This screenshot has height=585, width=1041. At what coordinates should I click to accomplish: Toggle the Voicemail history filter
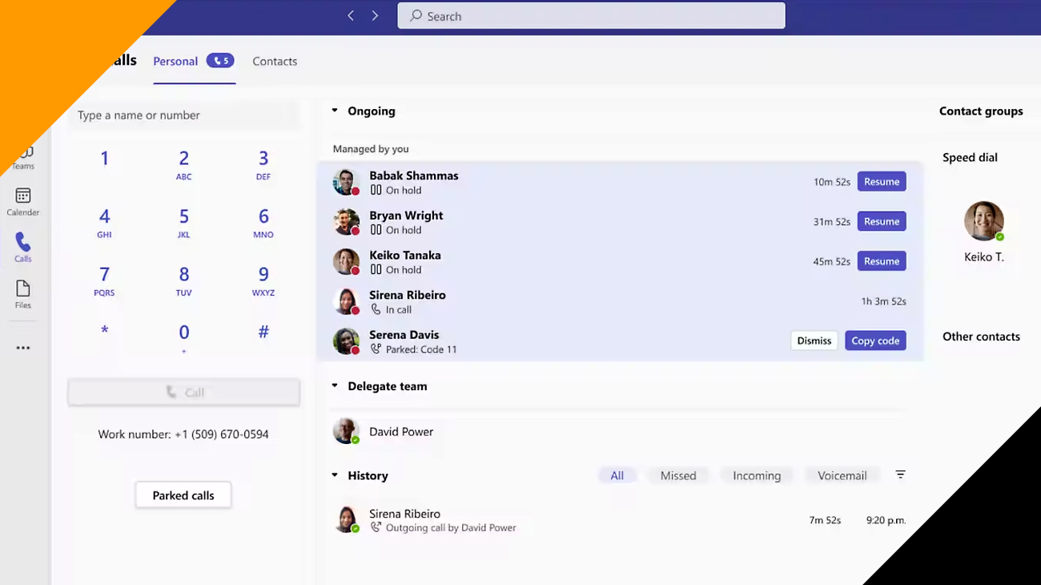[842, 475]
